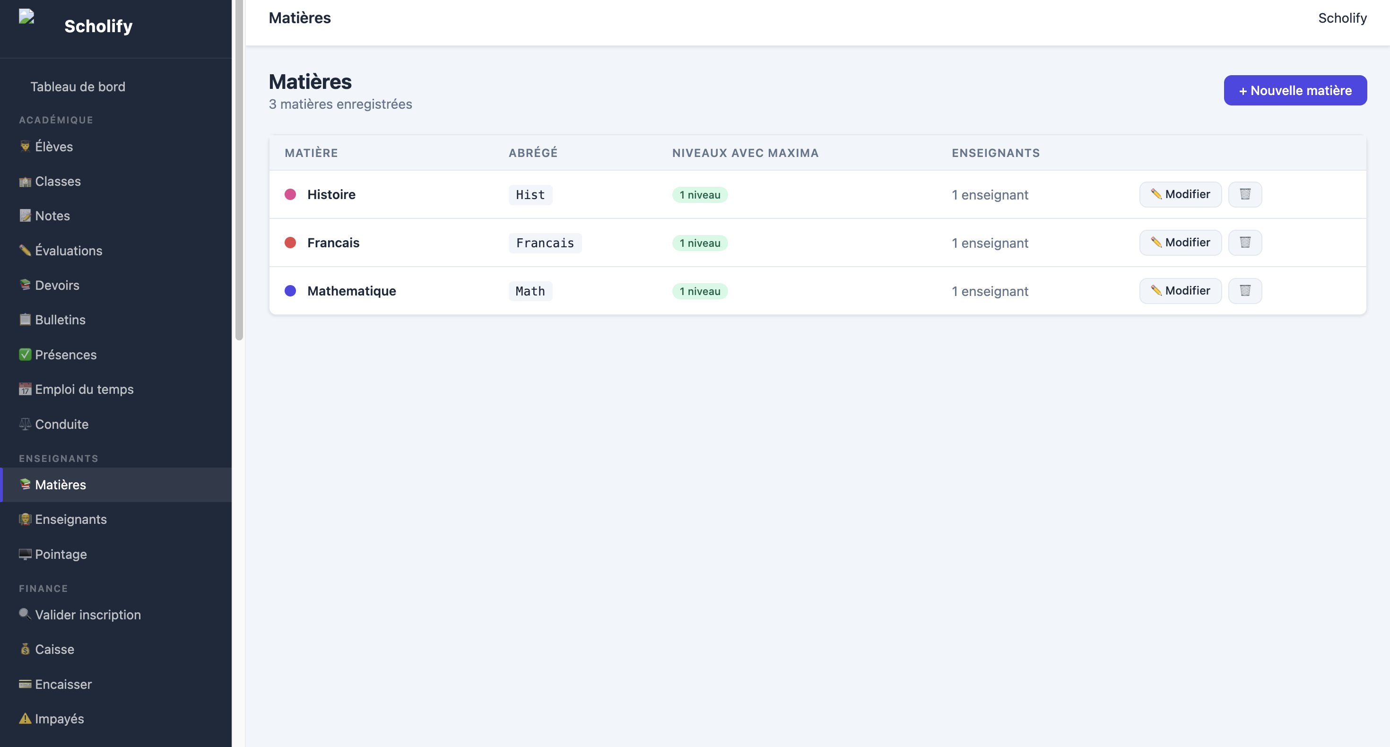Edit Mathematique with its Modifier button

point(1180,291)
